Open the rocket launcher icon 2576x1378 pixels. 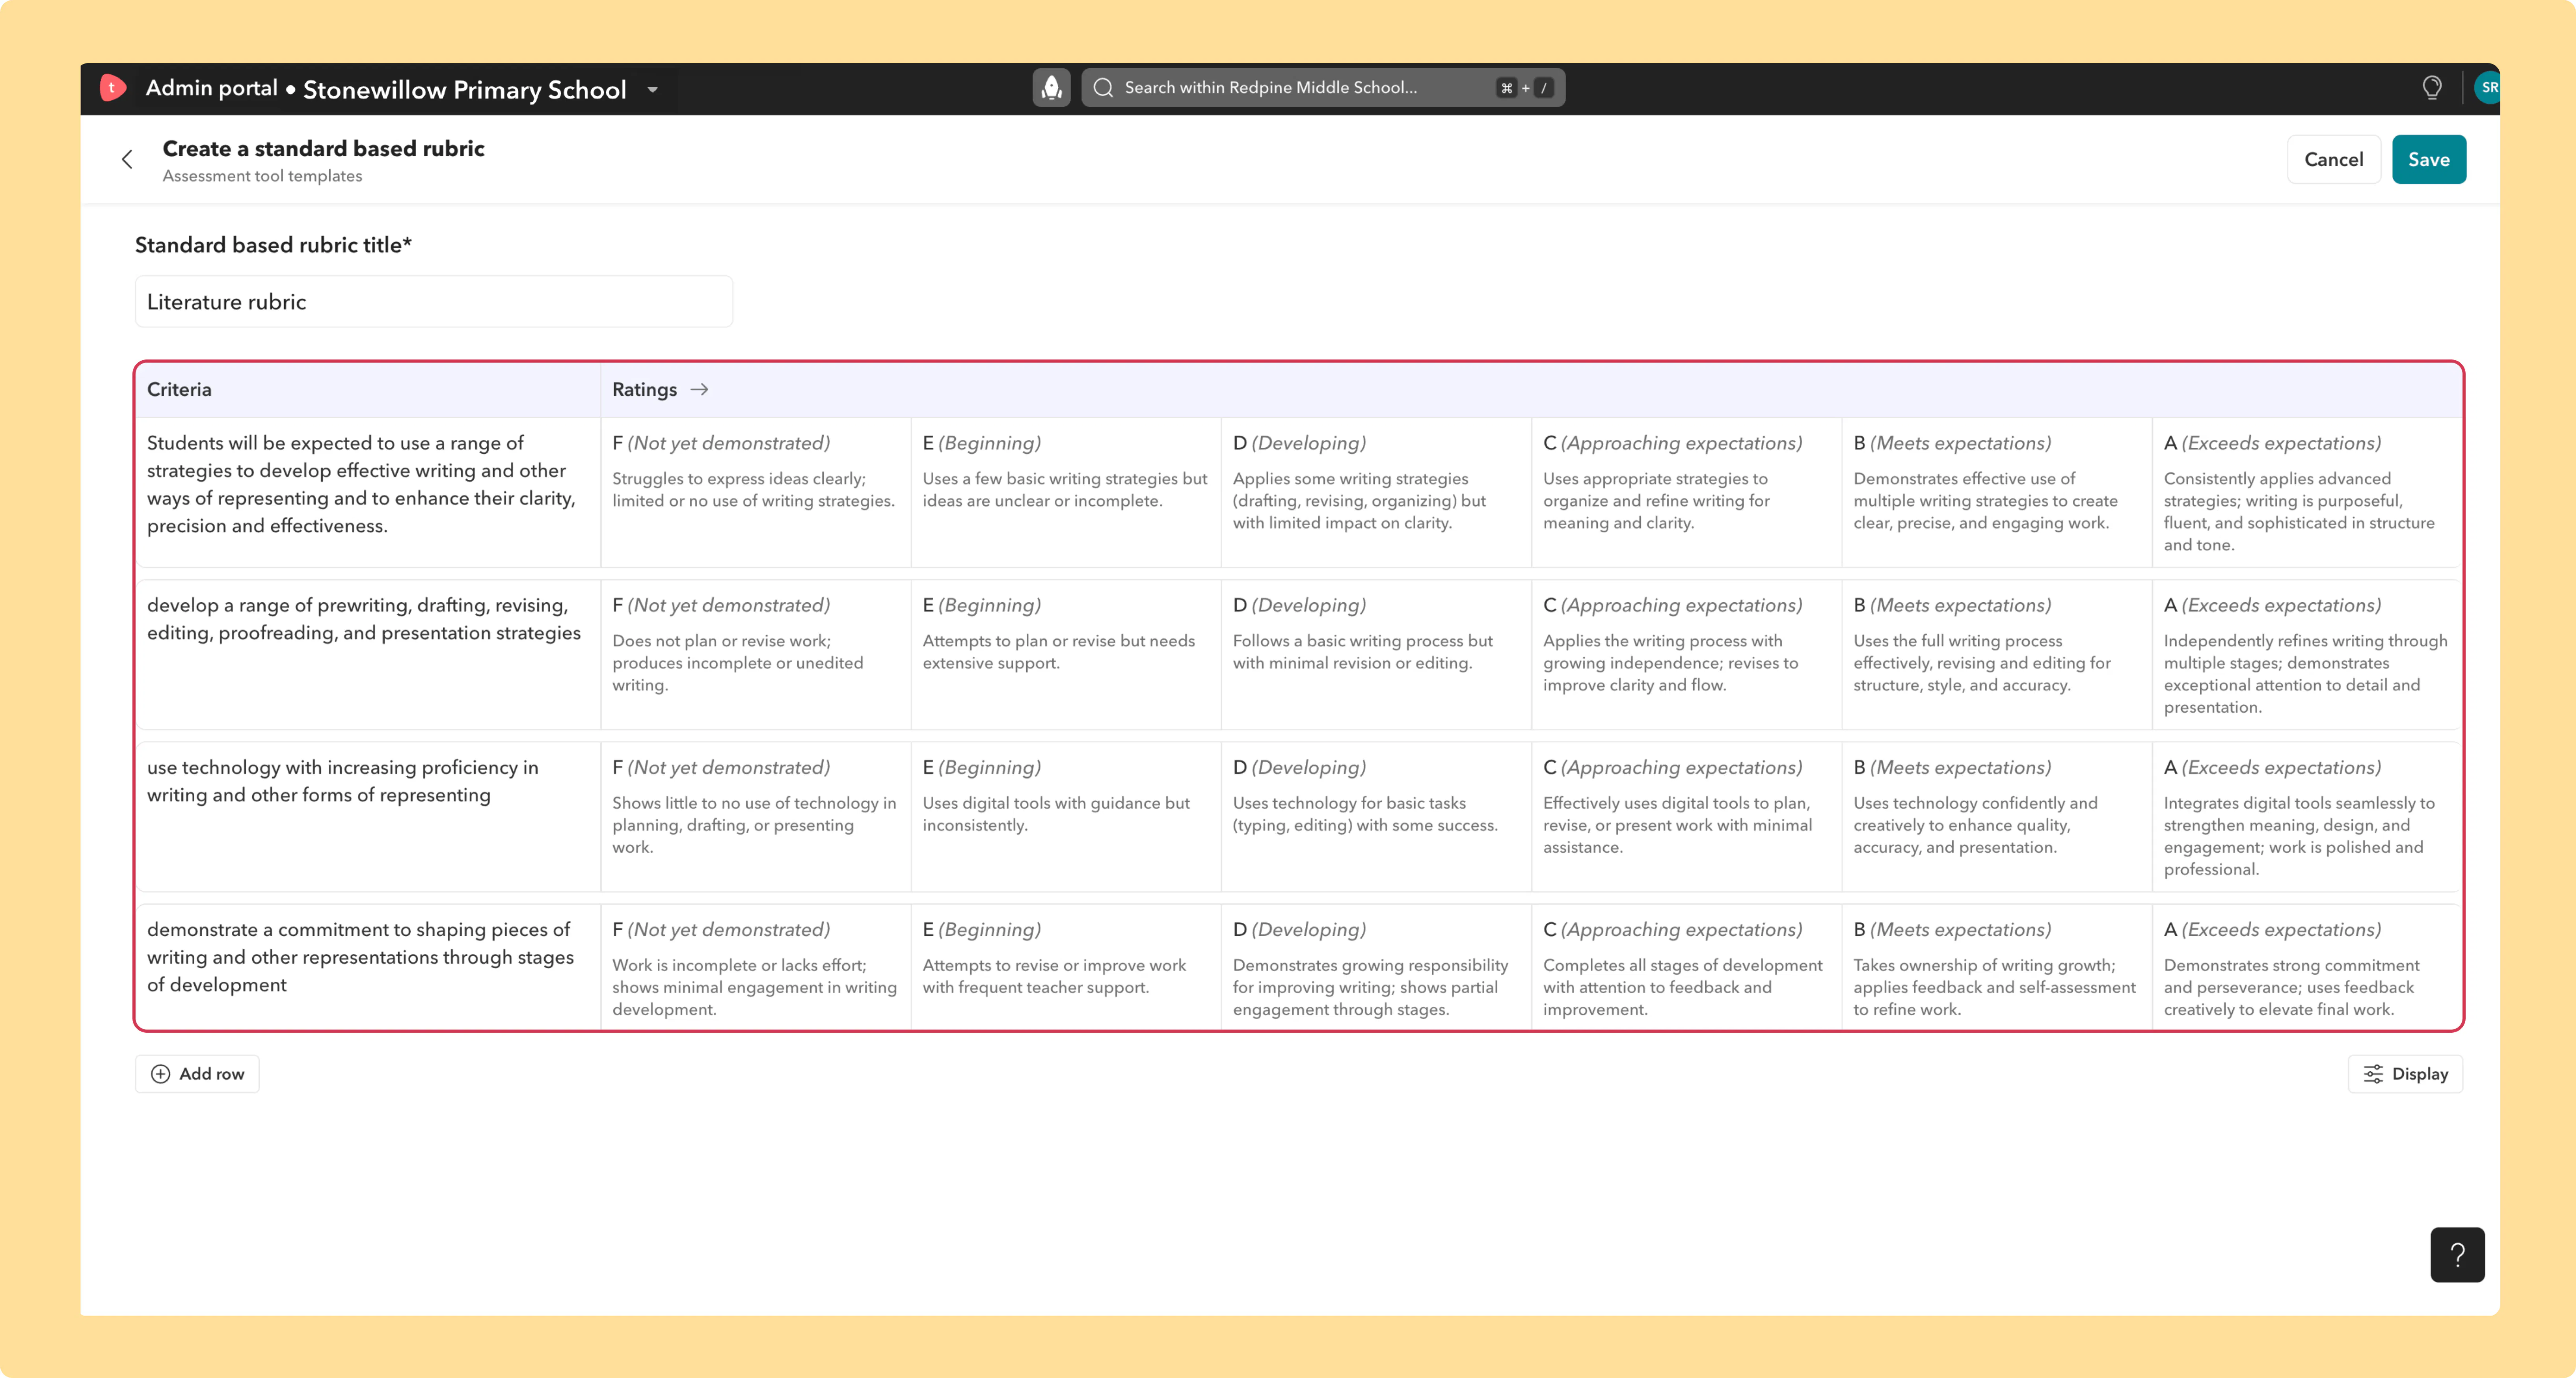[x=1051, y=88]
